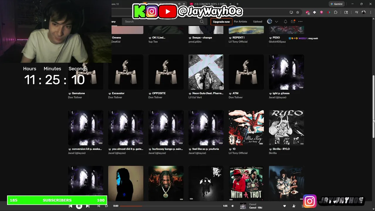375x211 pixels.
Task: Pause the current track in the player bar
Action: click(79, 206)
